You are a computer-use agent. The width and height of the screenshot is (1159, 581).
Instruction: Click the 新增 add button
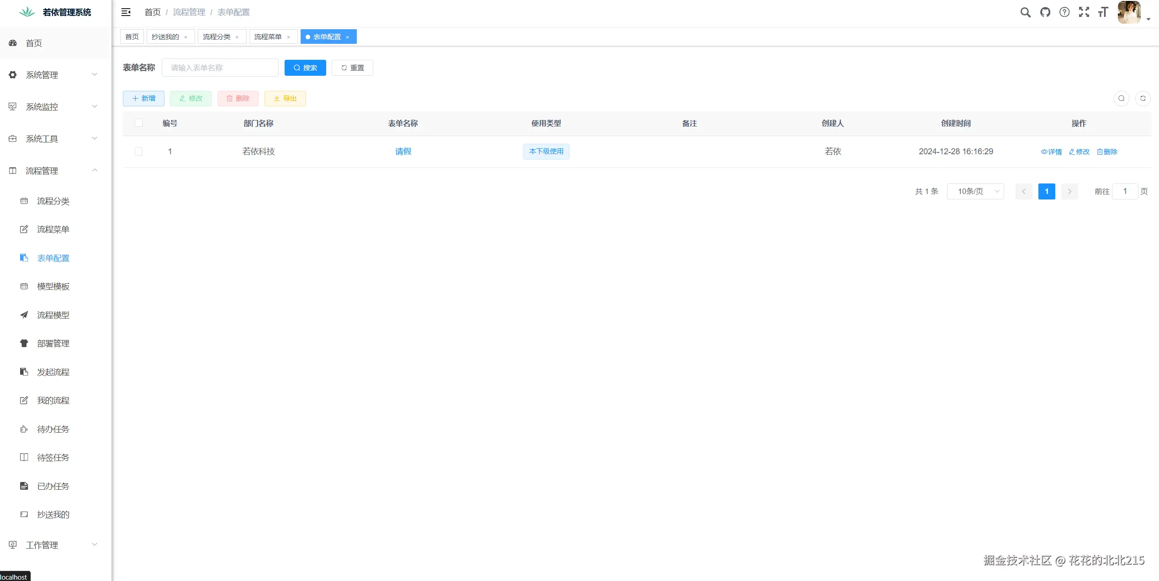tap(143, 99)
